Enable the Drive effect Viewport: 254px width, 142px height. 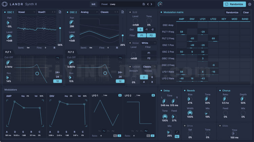click(185, 125)
